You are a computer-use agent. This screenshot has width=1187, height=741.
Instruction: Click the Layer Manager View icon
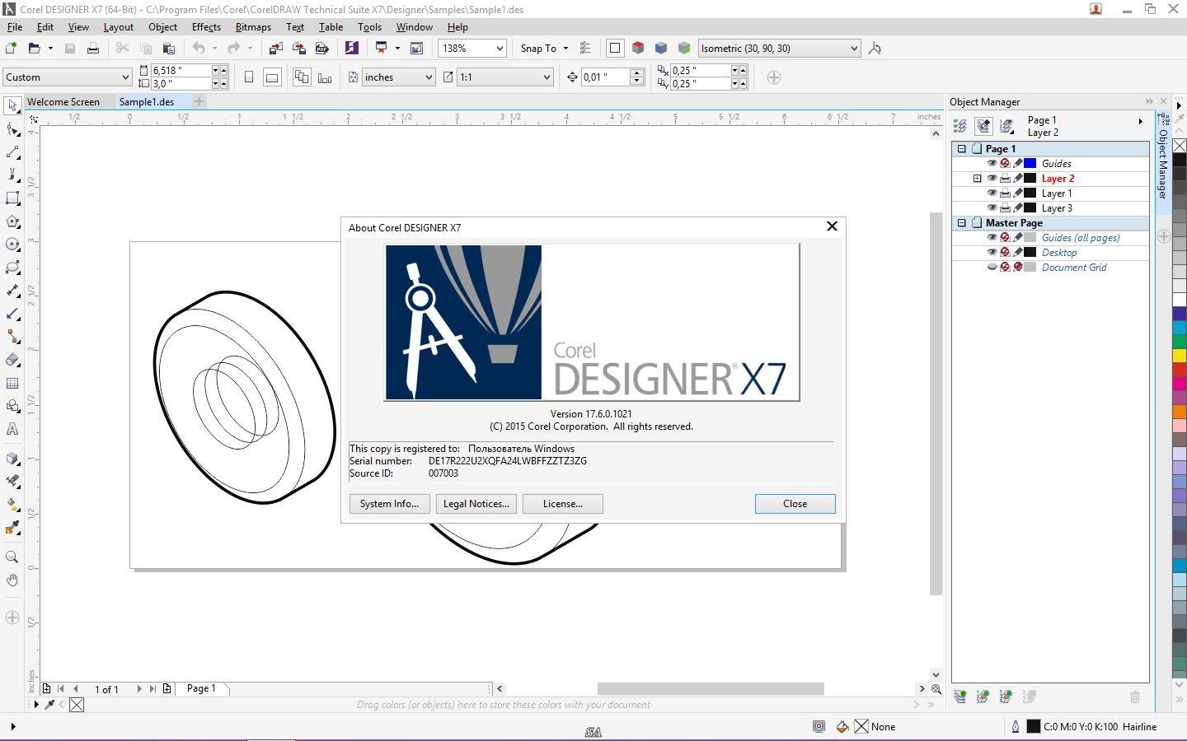pos(1006,126)
